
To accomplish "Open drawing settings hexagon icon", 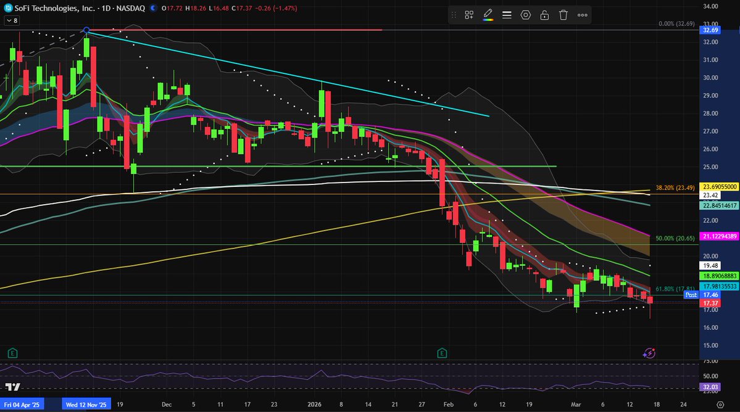I will click(526, 15).
